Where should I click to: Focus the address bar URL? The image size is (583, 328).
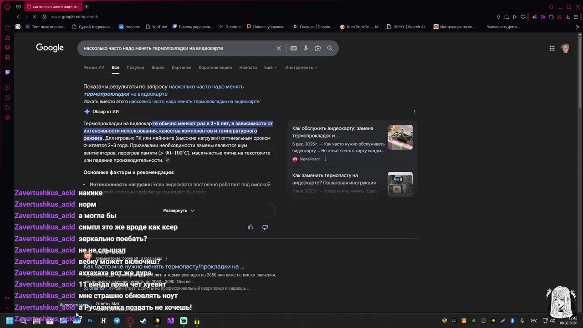tap(74, 17)
